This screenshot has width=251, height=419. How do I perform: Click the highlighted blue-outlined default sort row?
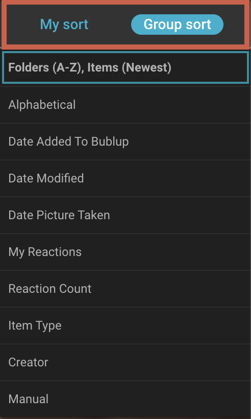point(125,67)
